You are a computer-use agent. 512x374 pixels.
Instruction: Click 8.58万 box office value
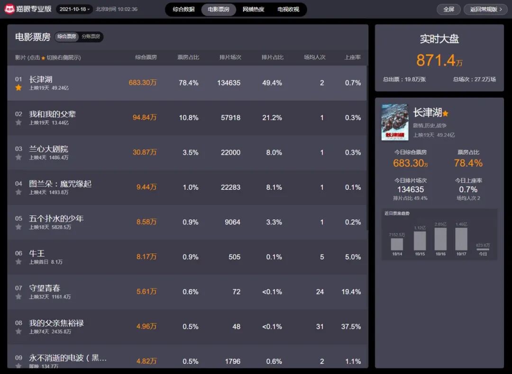pos(146,222)
